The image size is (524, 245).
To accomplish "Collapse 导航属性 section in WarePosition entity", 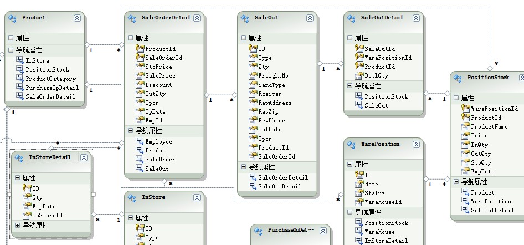I will 350,212.
